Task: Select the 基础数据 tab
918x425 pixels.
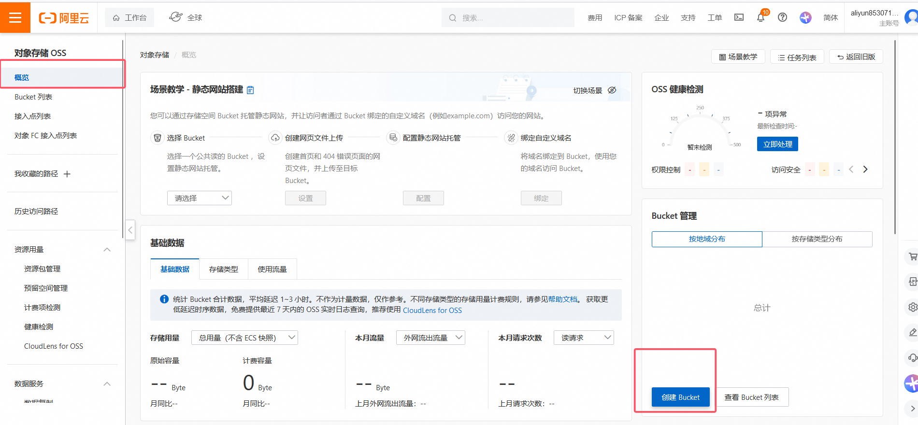Action: coord(175,269)
